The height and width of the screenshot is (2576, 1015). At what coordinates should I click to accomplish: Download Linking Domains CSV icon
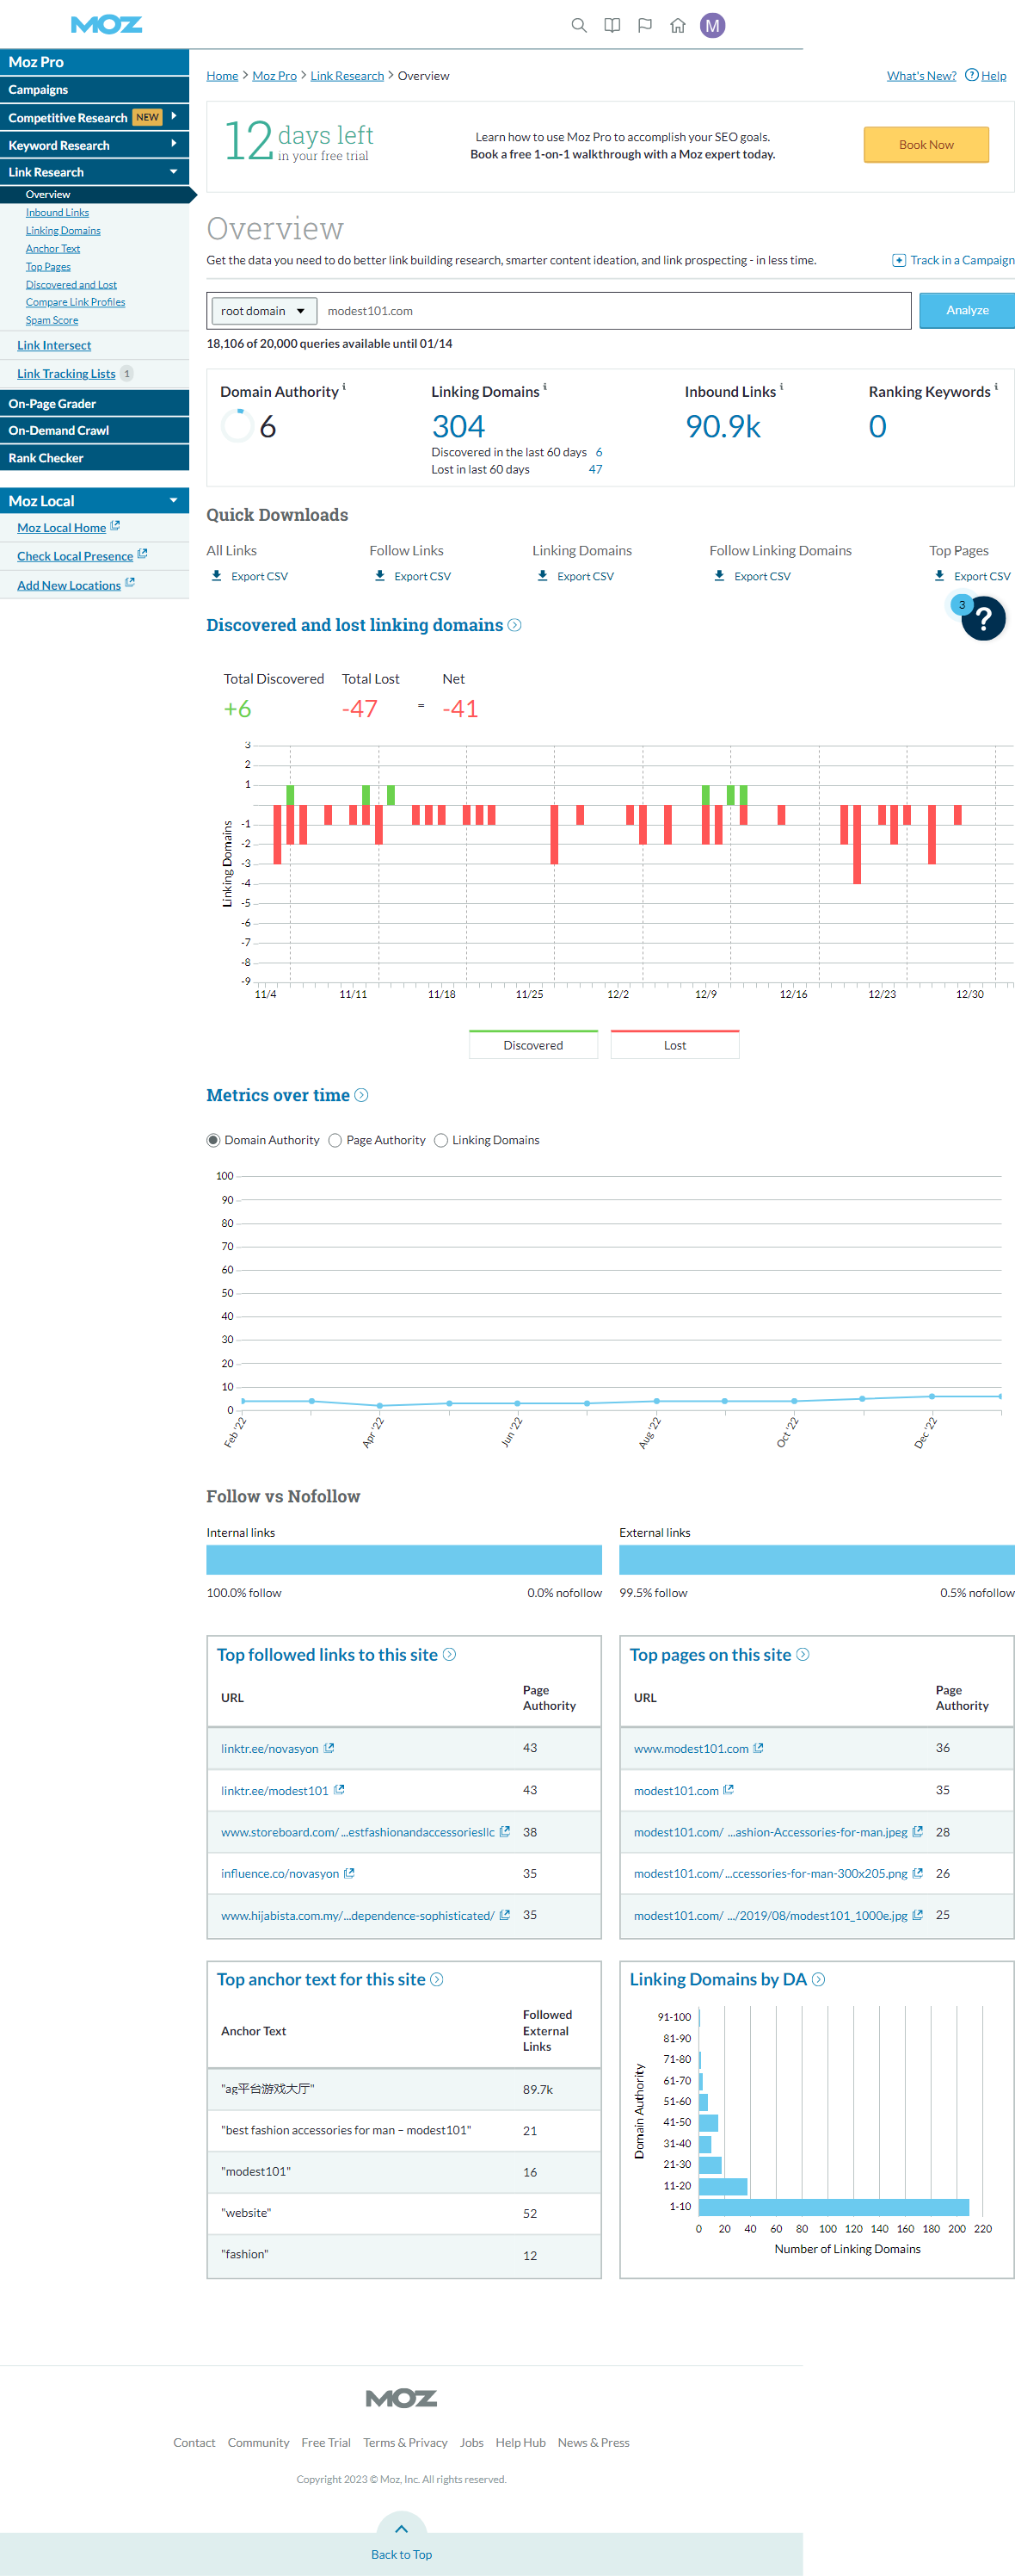tap(543, 576)
